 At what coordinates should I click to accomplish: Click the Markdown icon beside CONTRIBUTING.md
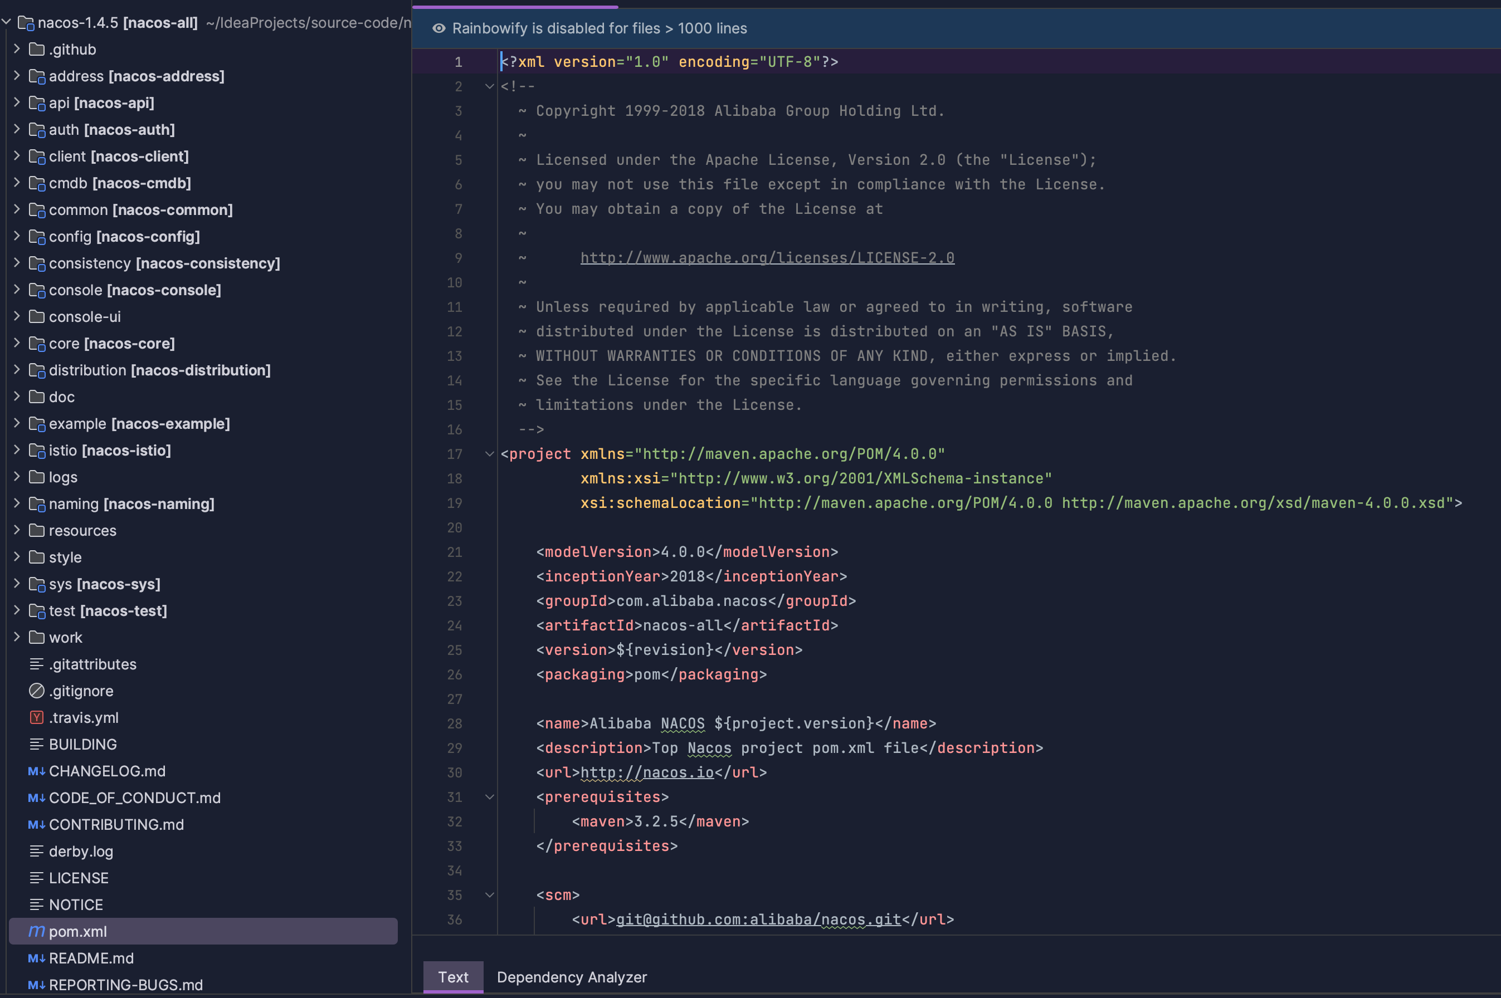tap(37, 824)
